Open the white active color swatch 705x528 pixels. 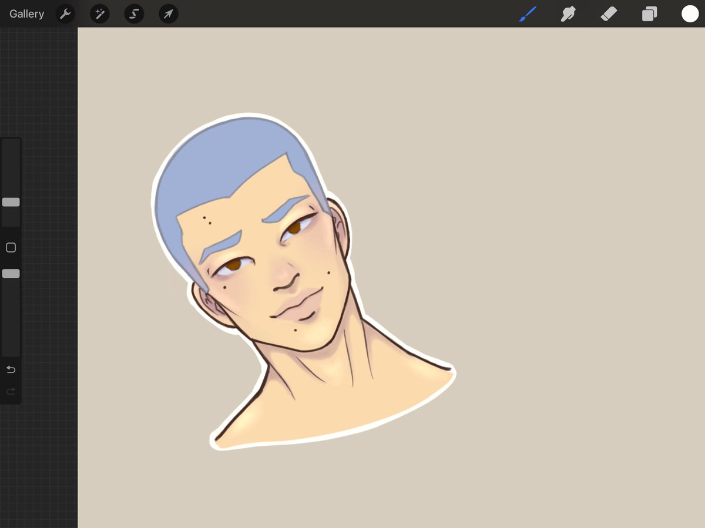click(690, 14)
